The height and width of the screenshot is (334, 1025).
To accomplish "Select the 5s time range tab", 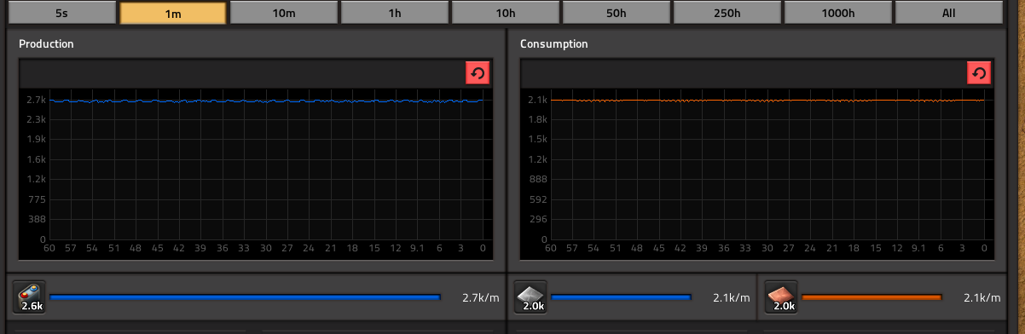I will coord(61,13).
